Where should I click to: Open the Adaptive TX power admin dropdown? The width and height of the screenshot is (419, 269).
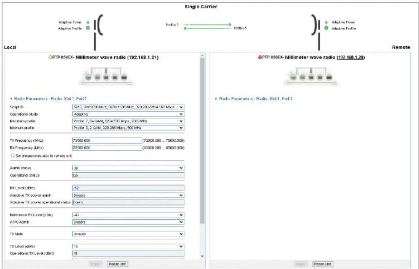tap(128, 196)
